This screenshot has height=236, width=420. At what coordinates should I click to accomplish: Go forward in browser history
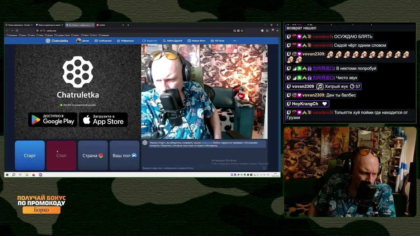pyautogui.click(x=12, y=30)
